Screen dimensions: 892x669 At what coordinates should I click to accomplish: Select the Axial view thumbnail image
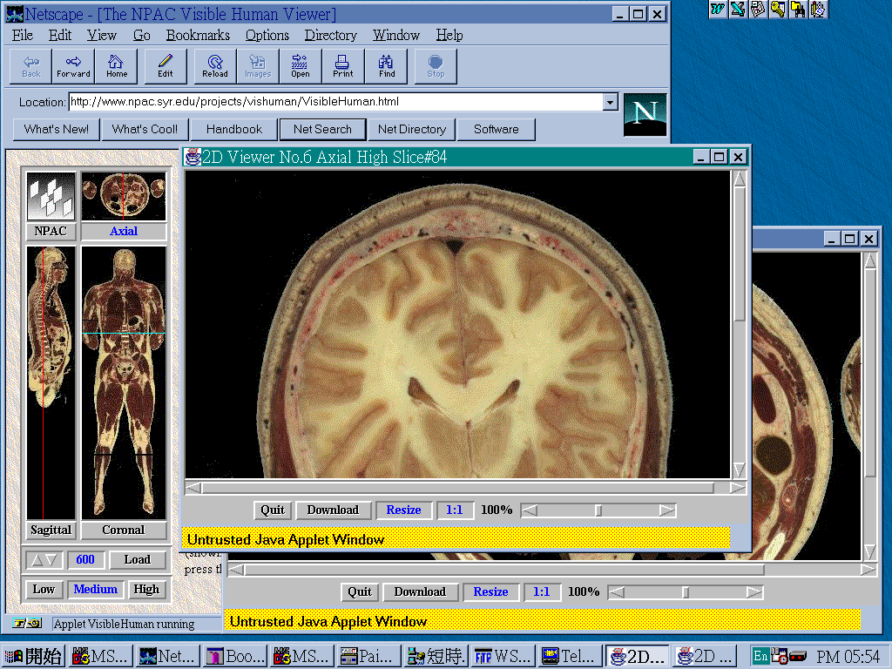pyautogui.click(x=124, y=196)
